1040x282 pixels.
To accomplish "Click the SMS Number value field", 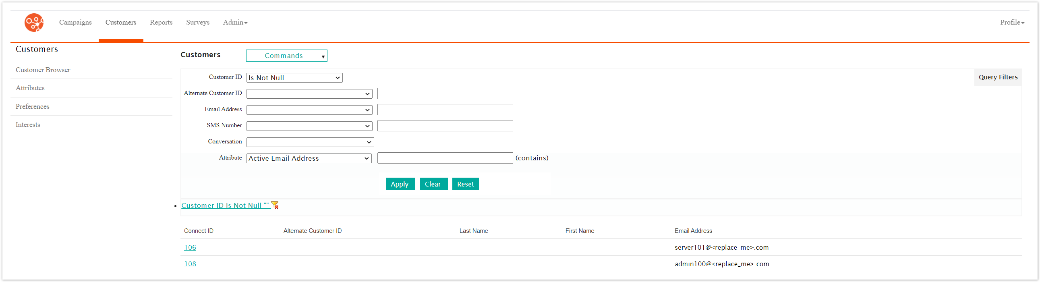I will click(445, 126).
